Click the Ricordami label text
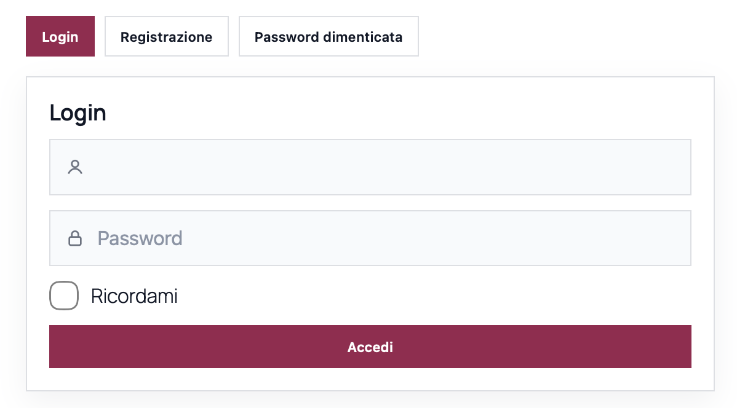Screen dimensions: 737x408 (x=134, y=296)
